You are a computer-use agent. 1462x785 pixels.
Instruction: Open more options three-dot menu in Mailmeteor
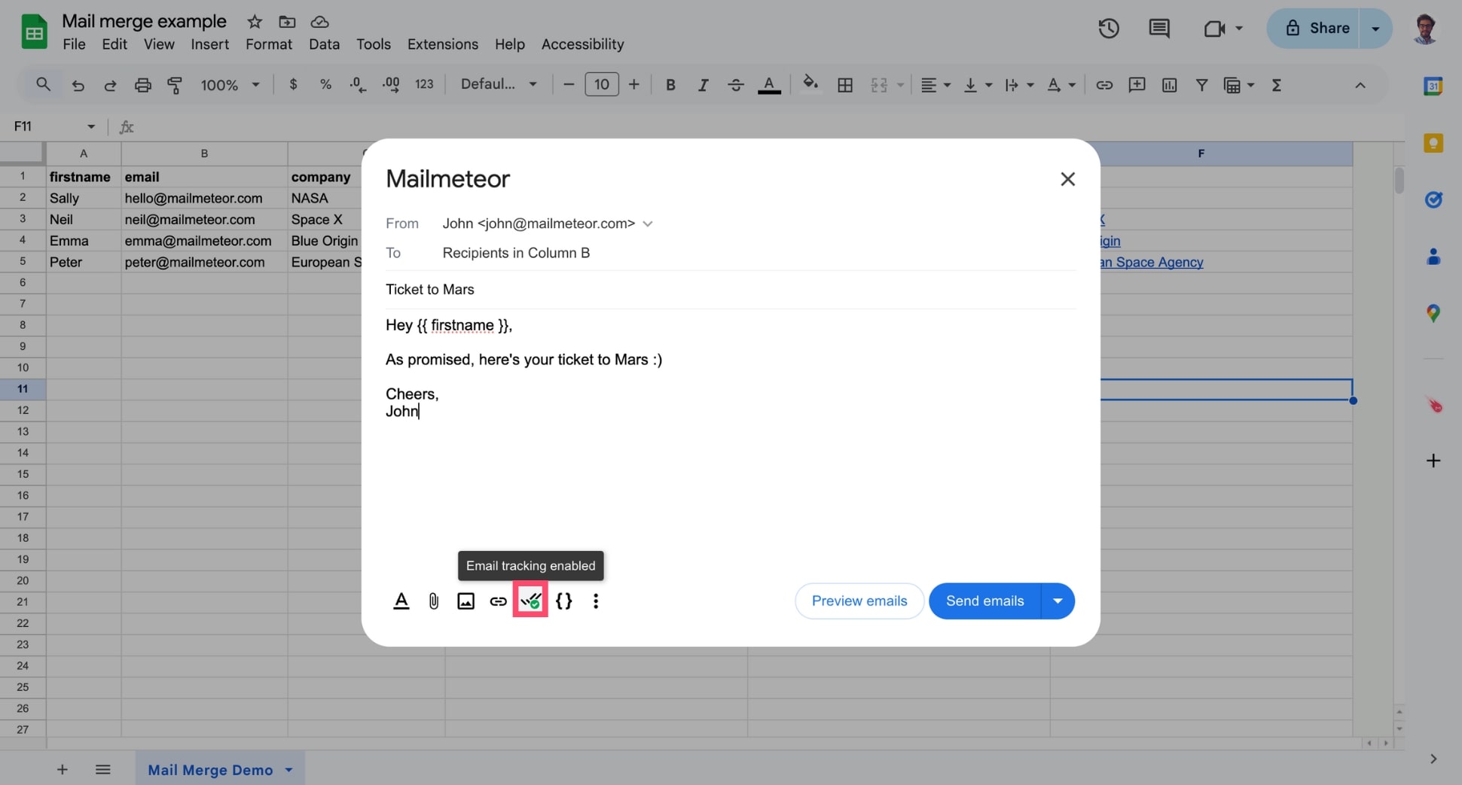(x=596, y=601)
